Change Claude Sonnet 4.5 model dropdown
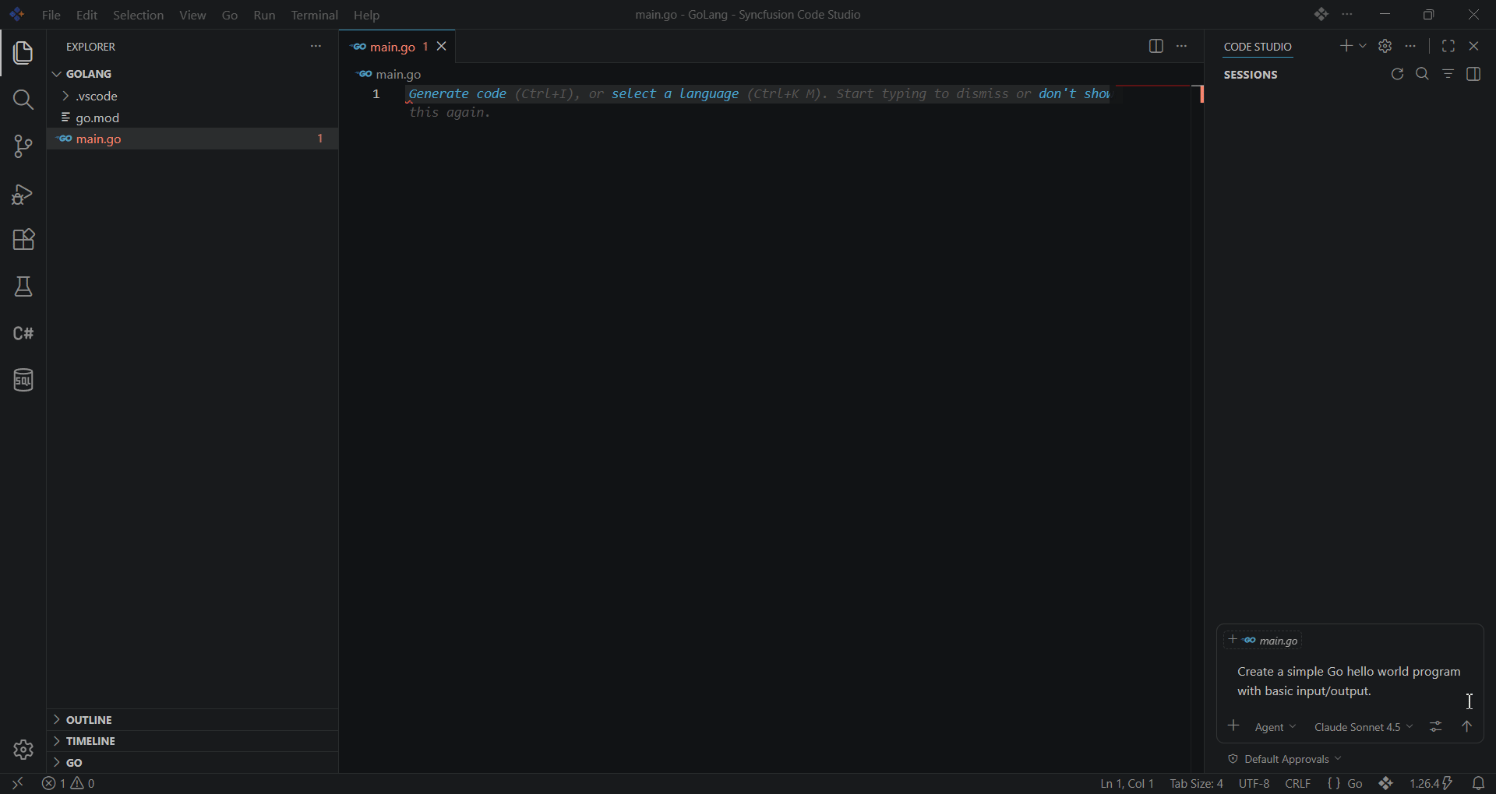This screenshot has height=794, width=1496. click(x=1364, y=727)
